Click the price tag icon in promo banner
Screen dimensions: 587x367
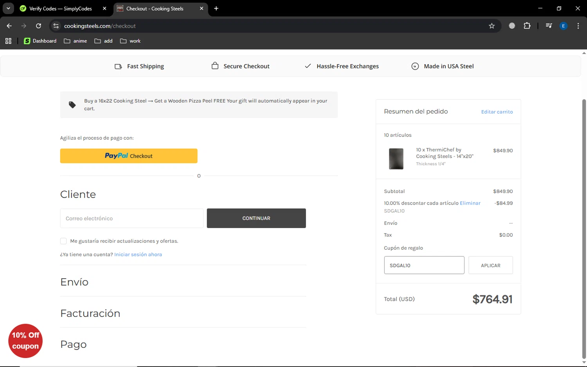tap(72, 105)
